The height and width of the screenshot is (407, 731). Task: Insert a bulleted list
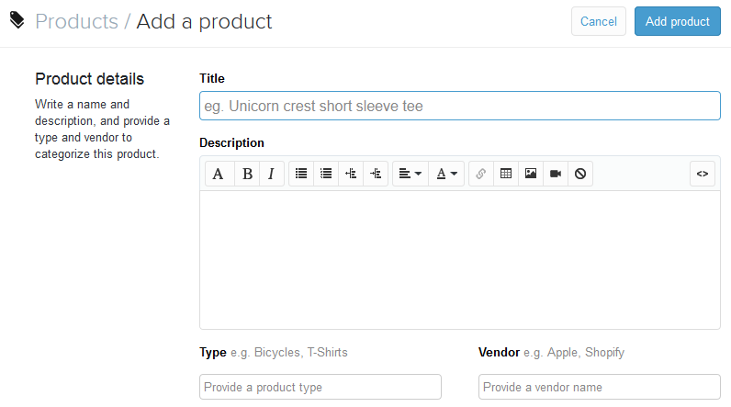301,174
